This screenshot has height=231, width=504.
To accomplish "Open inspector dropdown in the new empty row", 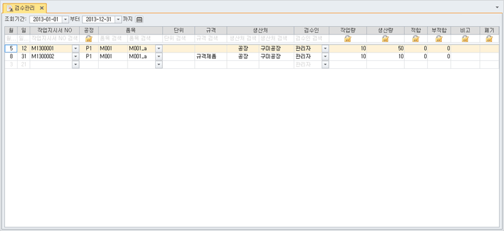I will 325,64.
